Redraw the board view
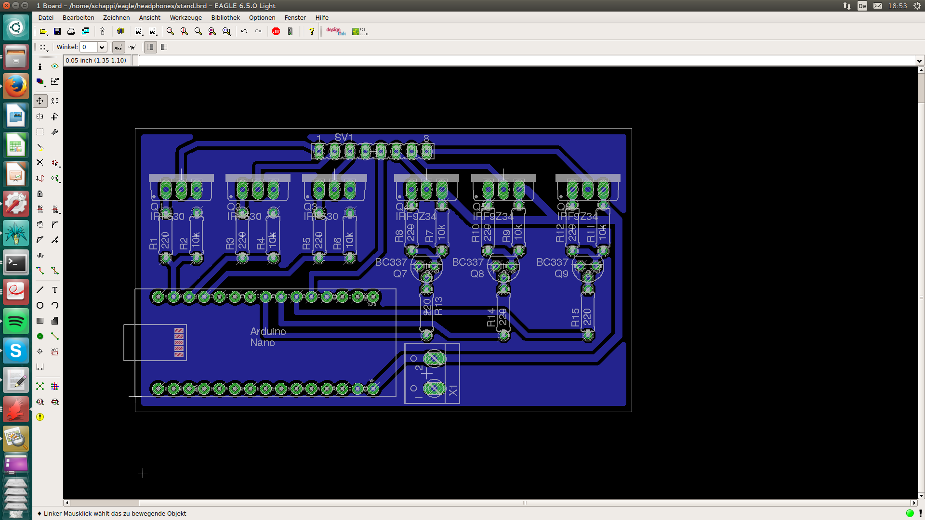The image size is (925, 520). click(212, 32)
